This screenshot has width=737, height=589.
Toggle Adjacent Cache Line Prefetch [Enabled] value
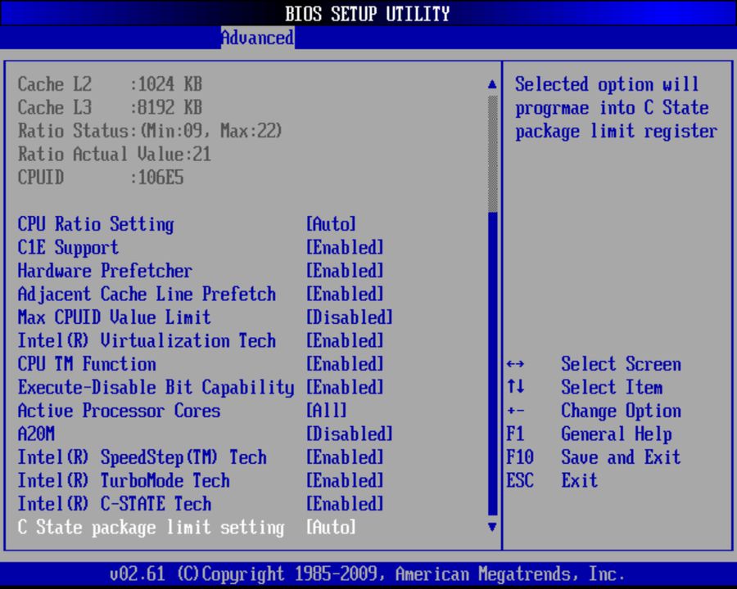point(345,294)
